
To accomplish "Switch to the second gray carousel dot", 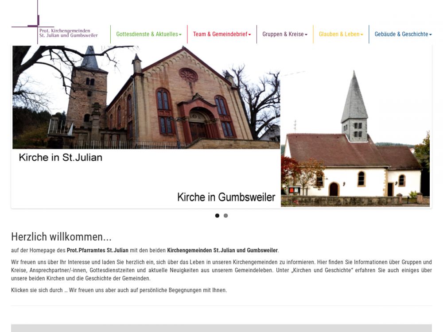I will click(x=225, y=216).
